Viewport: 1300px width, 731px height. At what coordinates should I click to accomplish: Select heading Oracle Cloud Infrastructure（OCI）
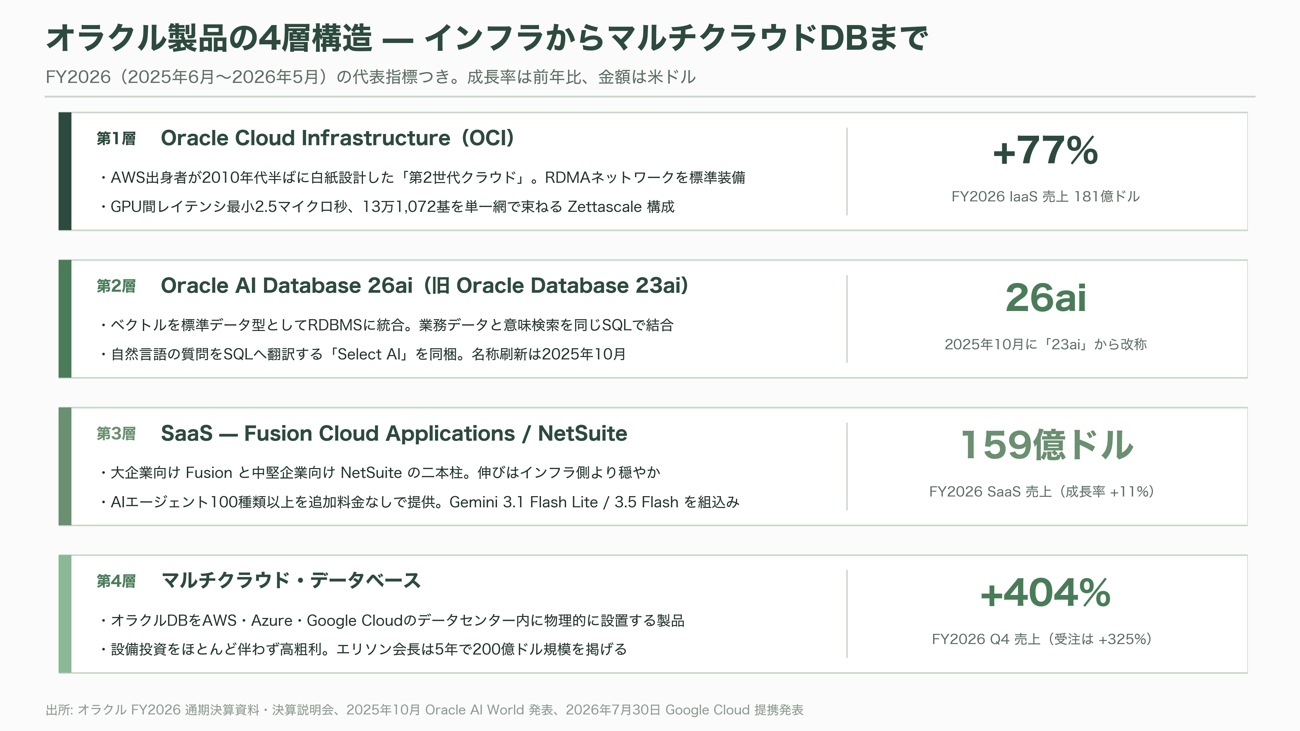click(337, 138)
